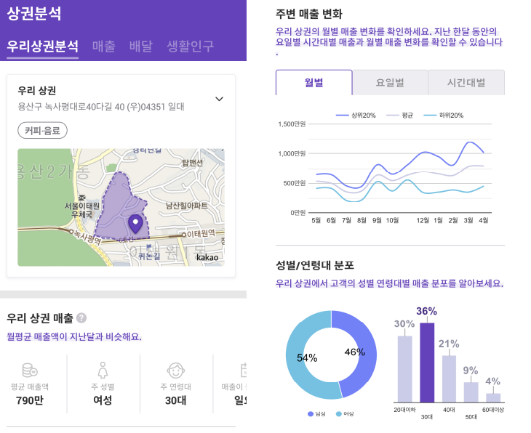Toggle the 평균 legend entry in chart
Viewport: 531px width, 433px height.
coord(400,116)
